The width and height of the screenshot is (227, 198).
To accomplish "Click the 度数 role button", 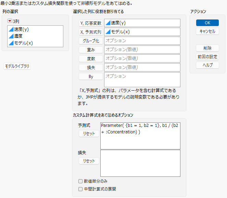I will (x=91, y=59).
